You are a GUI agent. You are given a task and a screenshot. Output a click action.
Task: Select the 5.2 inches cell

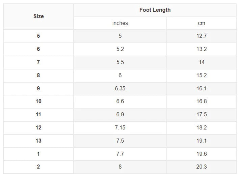[120, 49]
